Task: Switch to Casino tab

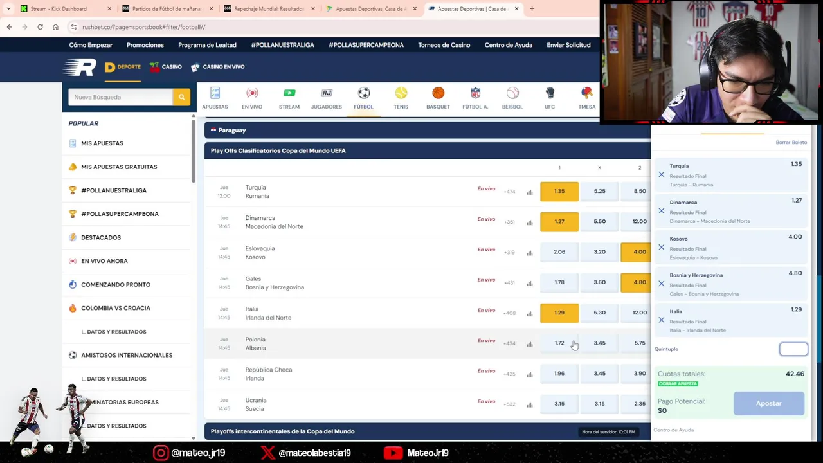Action: pyautogui.click(x=165, y=67)
